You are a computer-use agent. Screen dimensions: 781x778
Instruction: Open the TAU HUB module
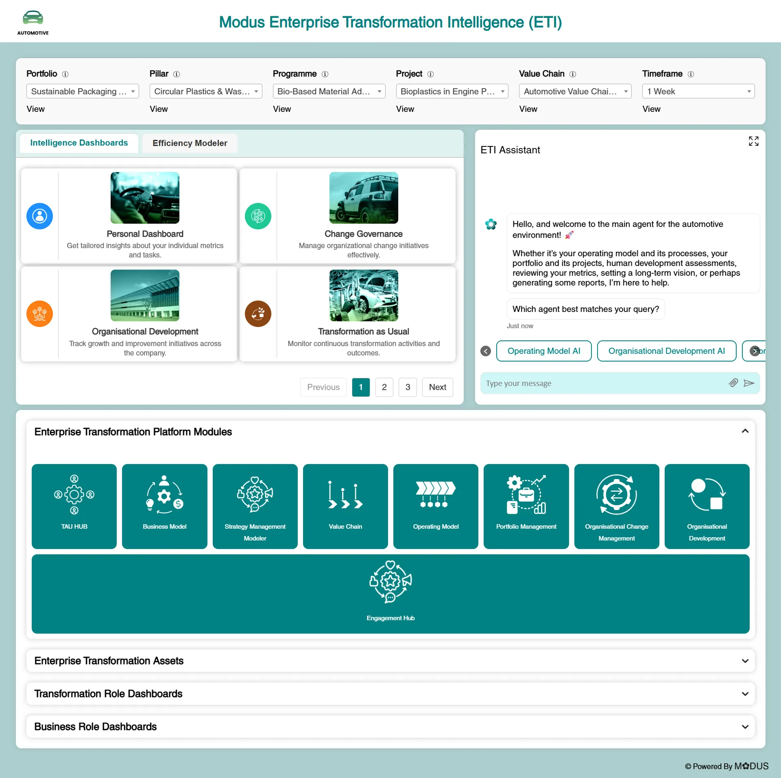(x=74, y=506)
